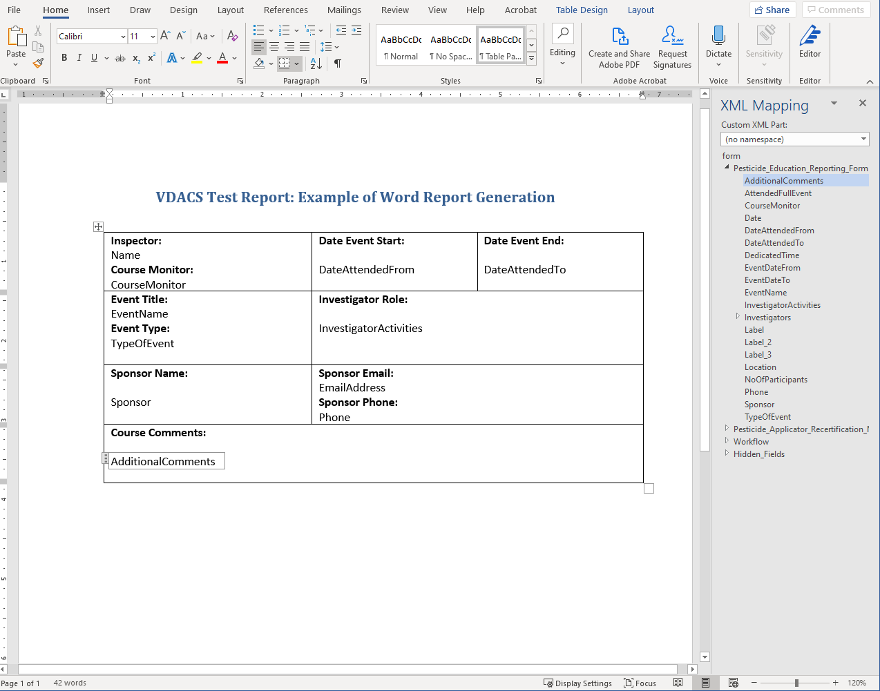
Task: Open the Comments pane button
Action: click(x=836, y=10)
